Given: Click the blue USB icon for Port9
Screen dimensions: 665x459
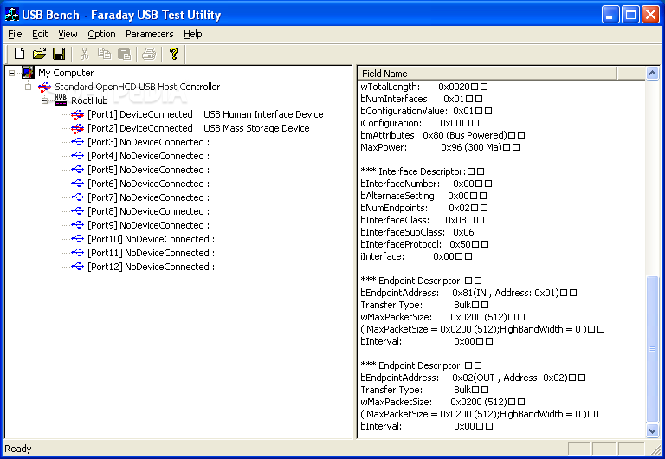Looking at the screenshot, I should click(x=78, y=225).
